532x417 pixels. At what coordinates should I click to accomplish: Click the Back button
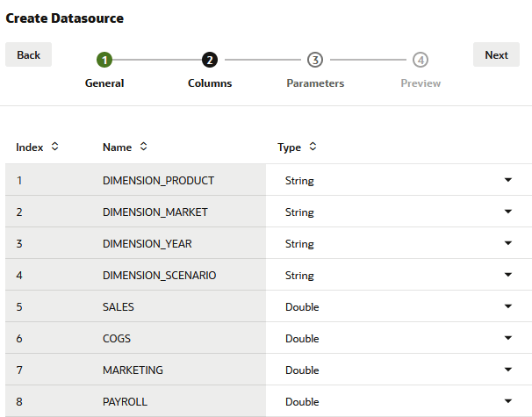coord(28,54)
